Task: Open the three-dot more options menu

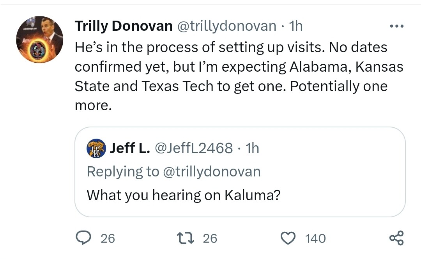Action: coord(397,26)
